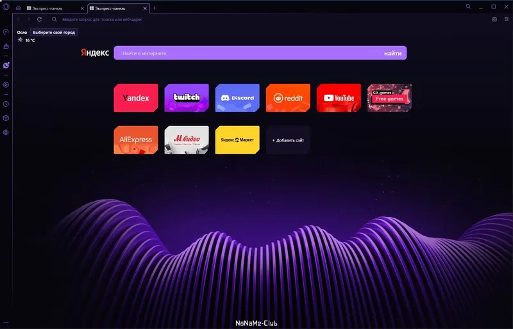Screen dimensions: 513x329
Task: Go forward with the forward arrow
Action: 29,19
